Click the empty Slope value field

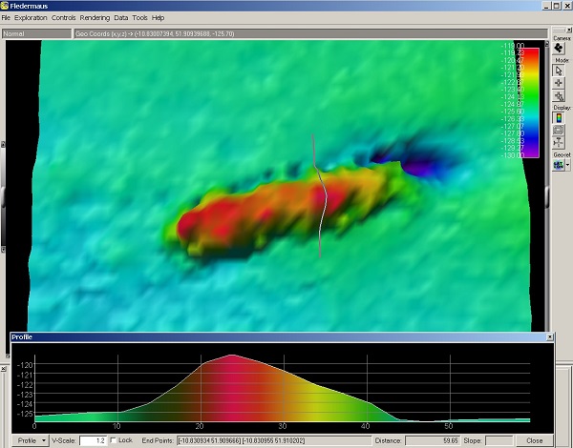[x=499, y=440]
